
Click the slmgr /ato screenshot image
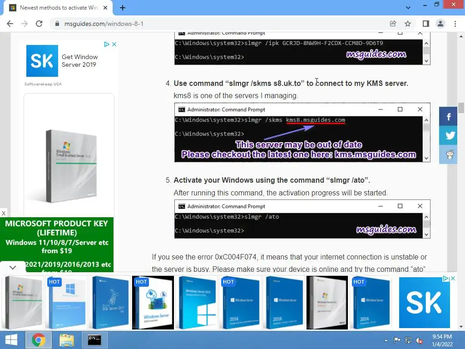pos(302,219)
